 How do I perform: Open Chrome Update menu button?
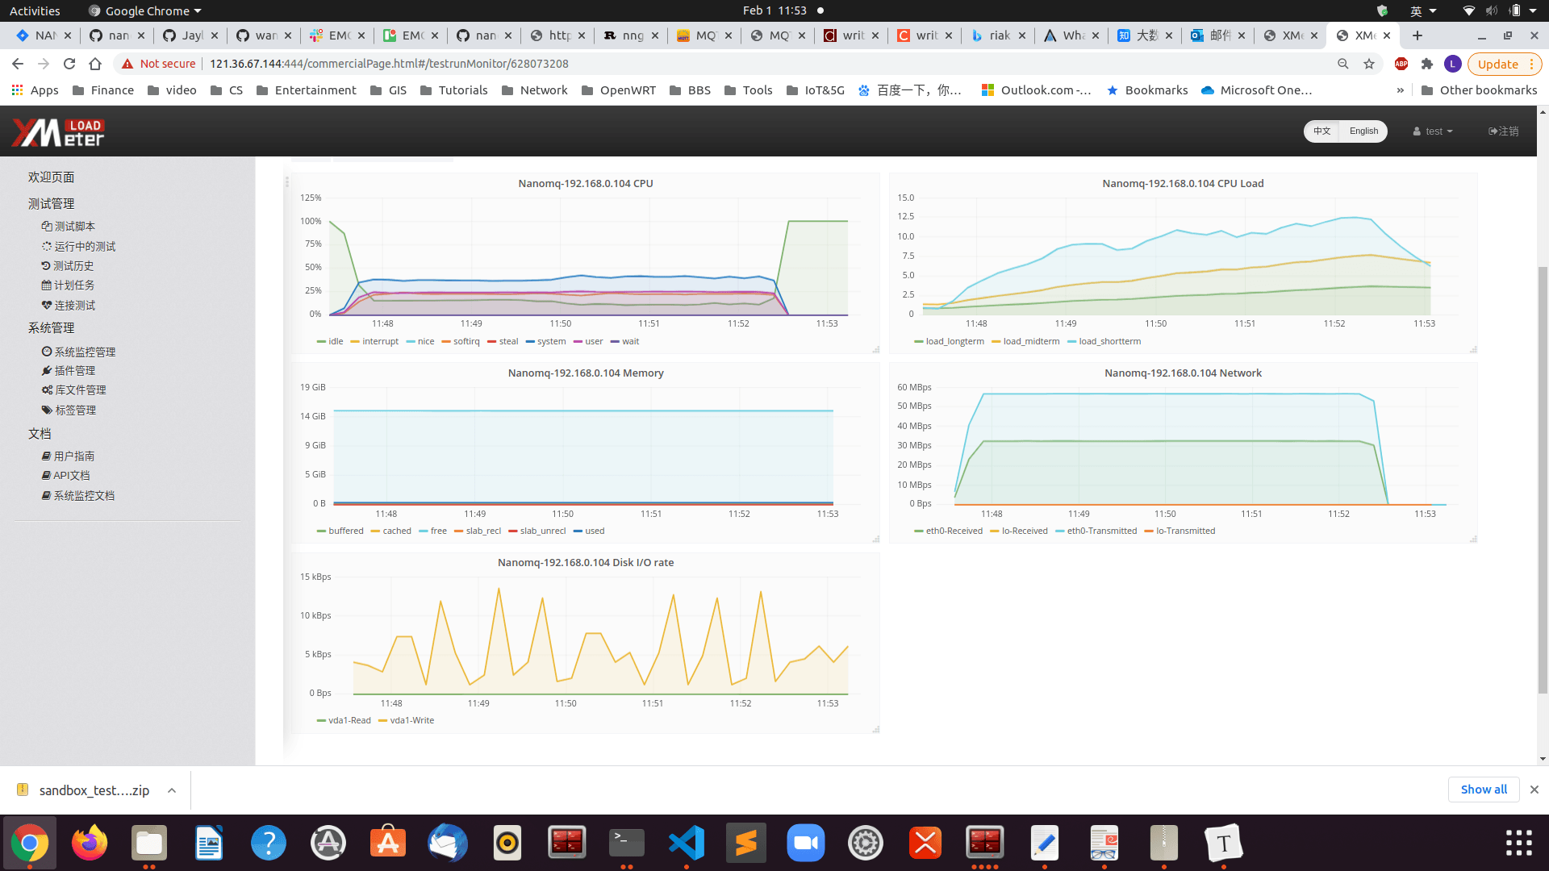tap(1504, 65)
